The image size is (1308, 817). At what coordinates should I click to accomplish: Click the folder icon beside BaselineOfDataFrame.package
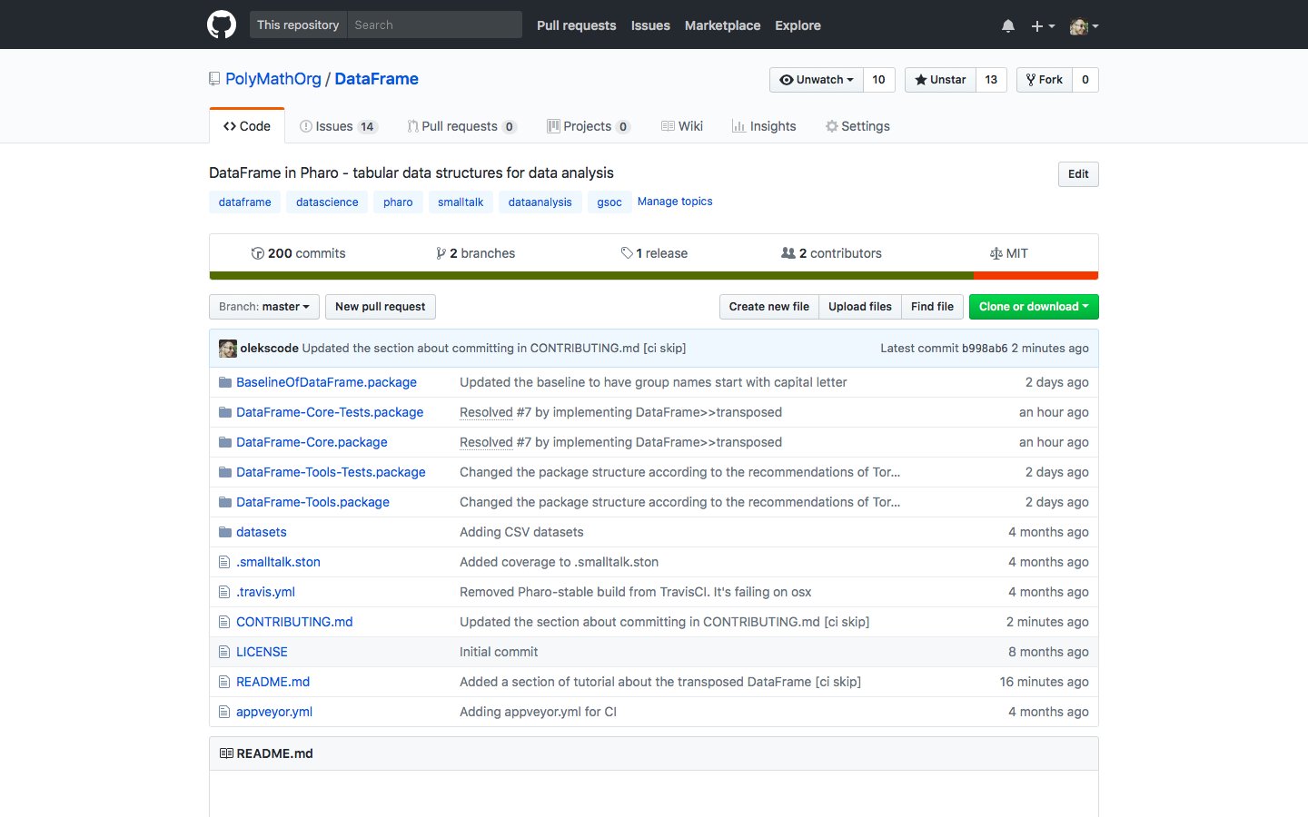225,382
